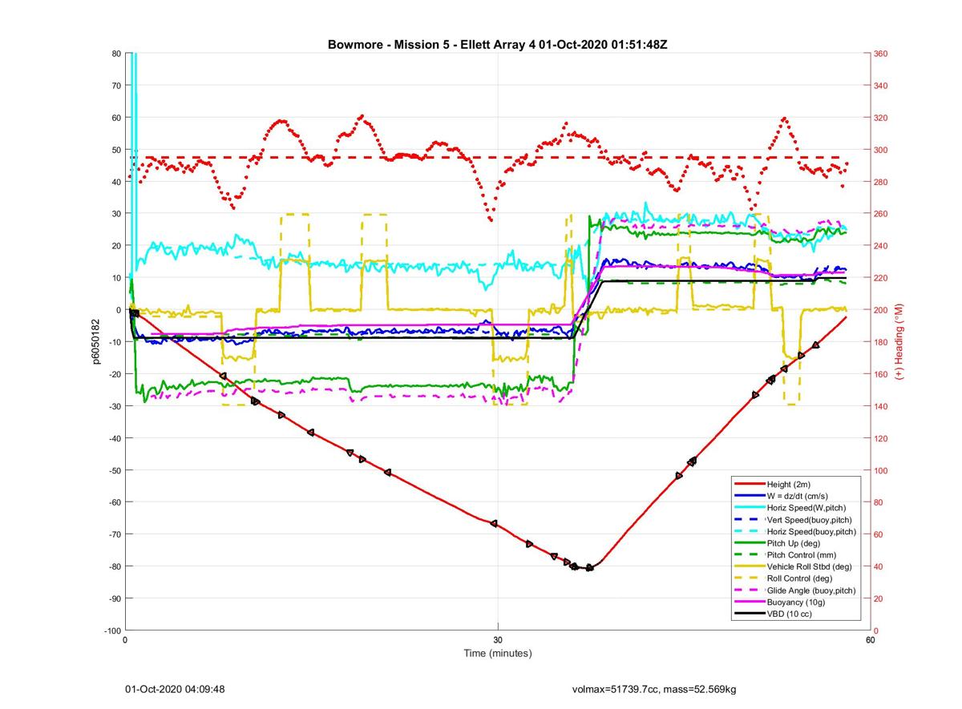Click the plot title "Bowmore - Mission 5 - Ellett Array 4"
This screenshot has width=962, height=709.
(432, 44)
